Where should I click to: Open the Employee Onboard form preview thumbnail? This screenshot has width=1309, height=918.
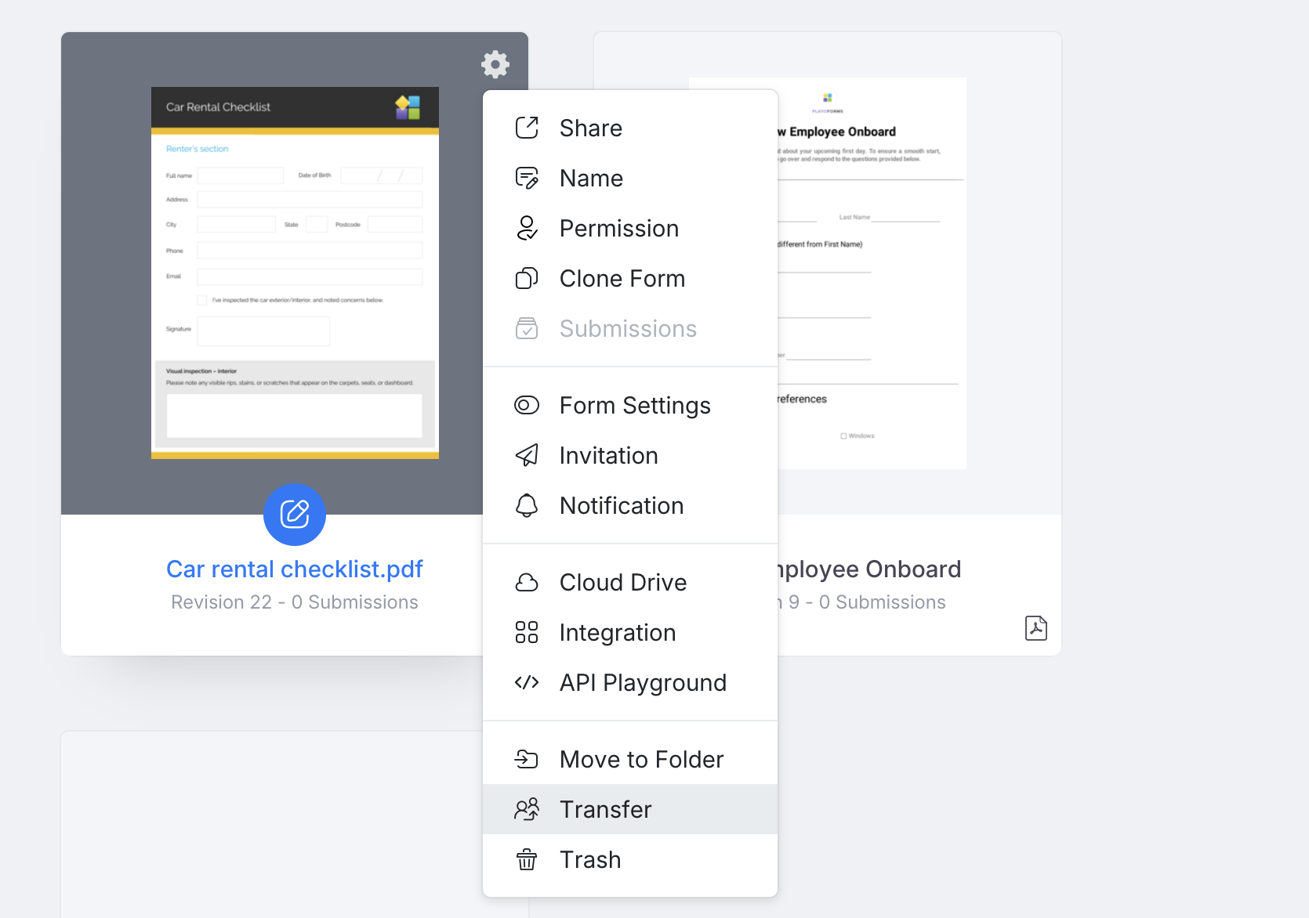click(x=872, y=274)
